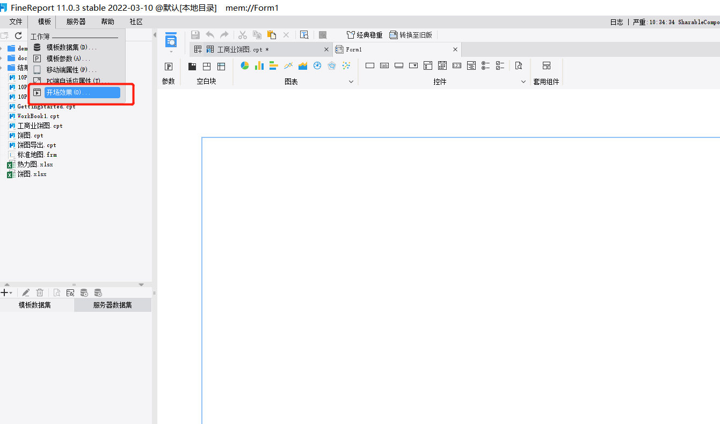Select the pie chart icon in 图表
Image resolution: width=720 pixels, height=424 pixels.
[x=245, y=65]
